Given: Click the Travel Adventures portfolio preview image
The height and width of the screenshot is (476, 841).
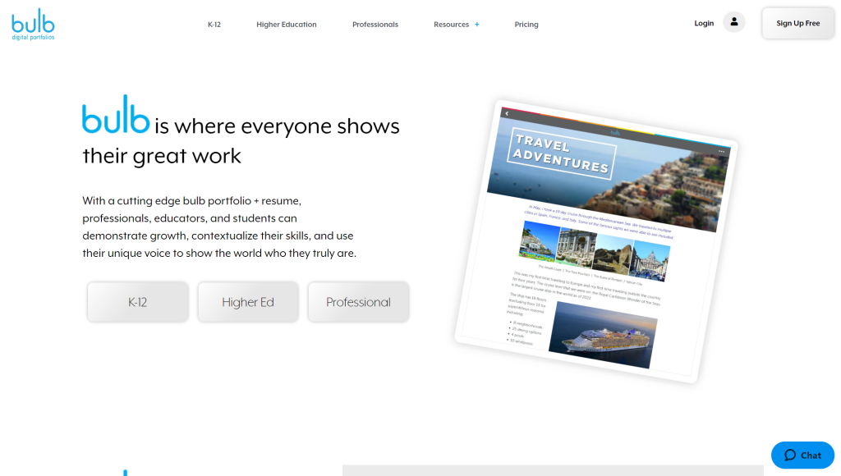Looking at the screenshot, I should tap(596, 241).
